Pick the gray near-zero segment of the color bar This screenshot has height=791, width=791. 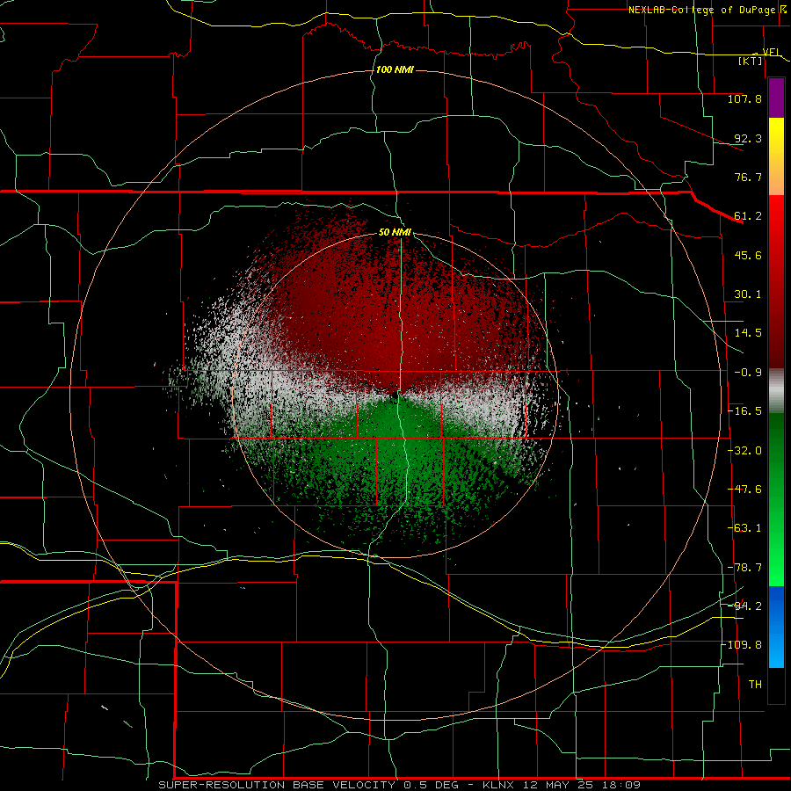tap(776, 391)
